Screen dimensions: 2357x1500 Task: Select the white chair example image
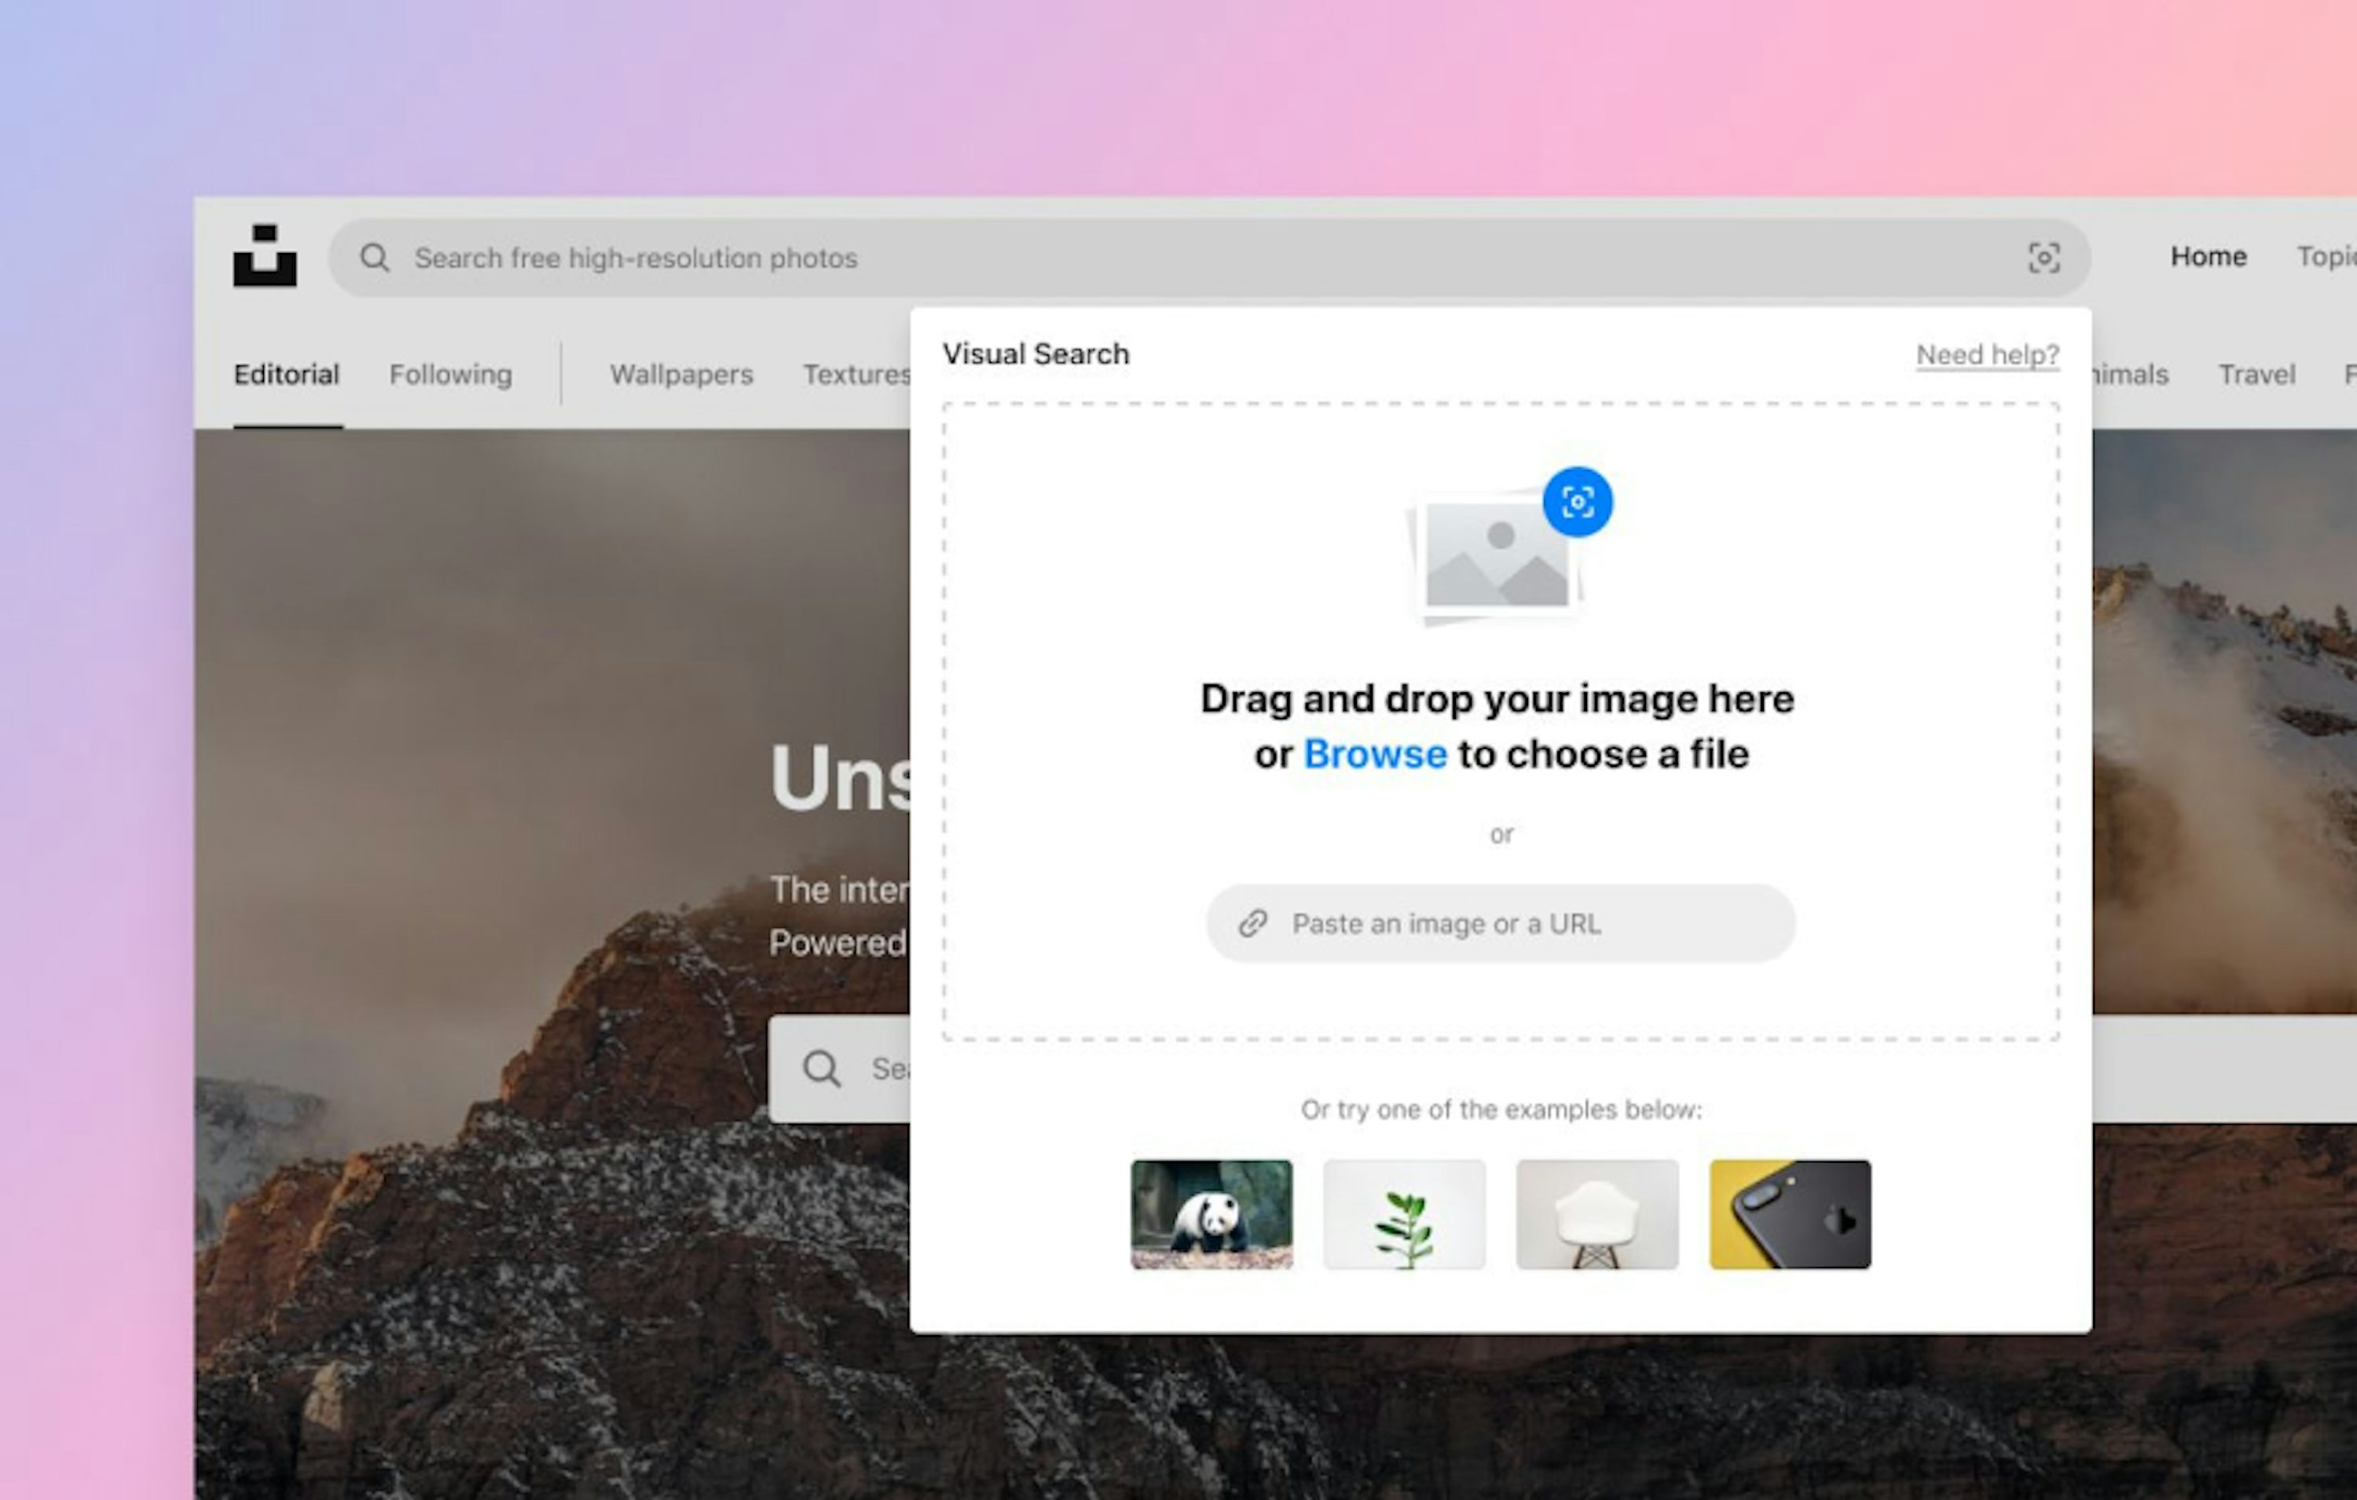[1596, 1214]
